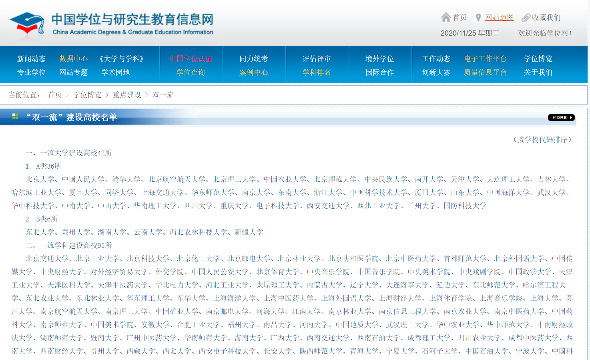The height and width of the screenshot is (360, 590).
Task: Click 二、一流学科建设高校95所 heading text
Action: pyautogui.click(x=69, y=245)
